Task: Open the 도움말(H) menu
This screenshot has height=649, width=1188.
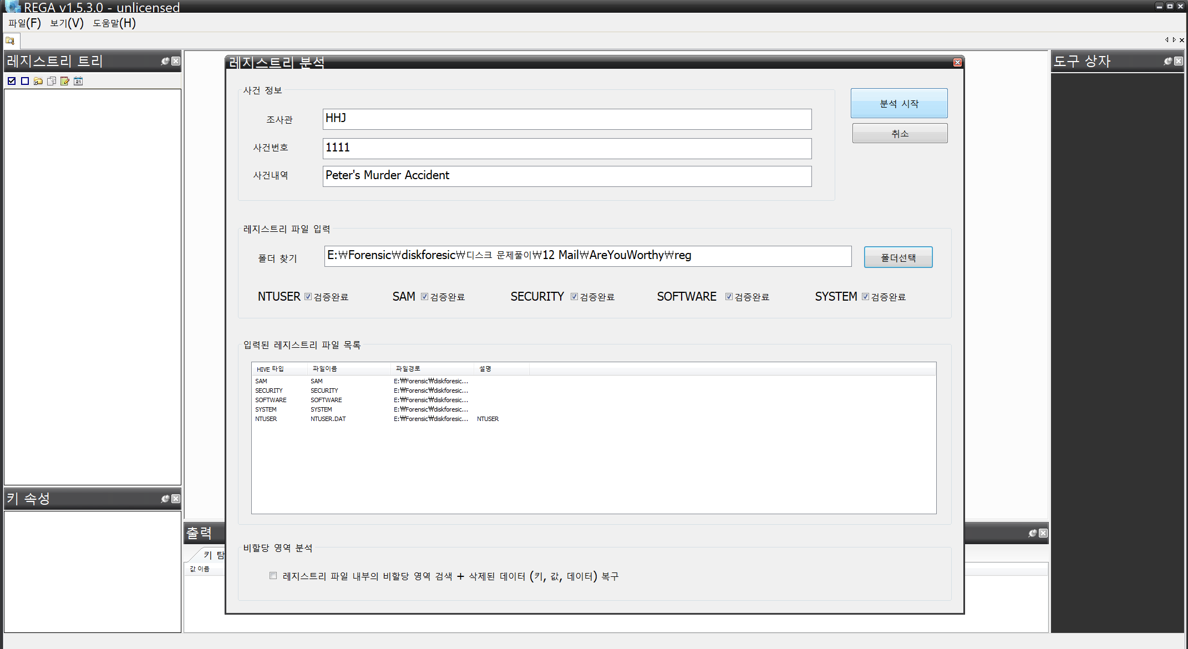Action: 114,23
